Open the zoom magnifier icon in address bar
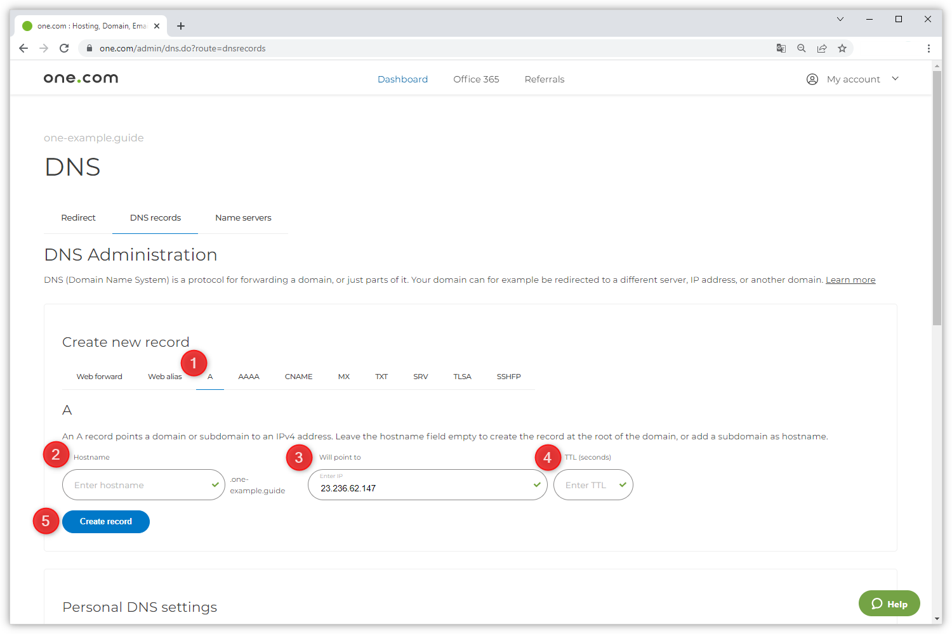Viewport: 952px width, 634px height. pyautogui.click(x=802, y=48)
